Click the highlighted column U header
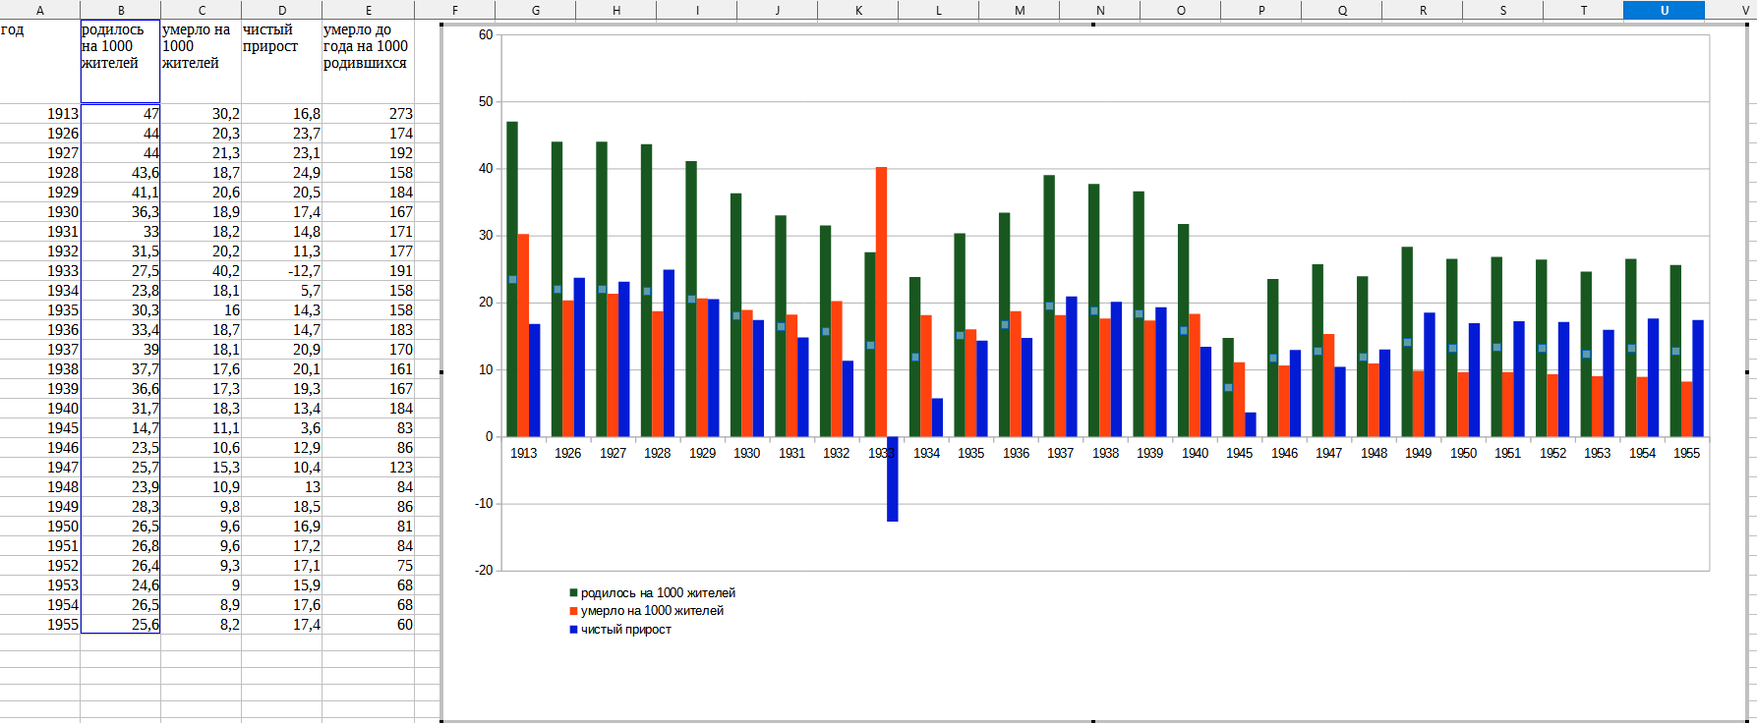 [1665, 10]
